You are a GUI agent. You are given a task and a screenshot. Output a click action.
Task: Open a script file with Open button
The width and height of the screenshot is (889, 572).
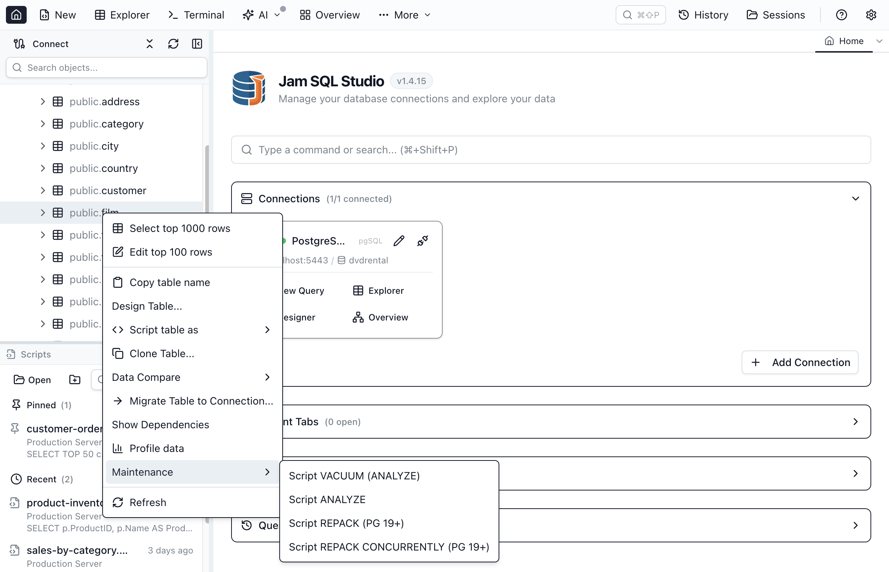pos(32,380)
